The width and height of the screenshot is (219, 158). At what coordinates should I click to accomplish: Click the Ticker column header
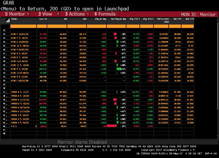(14, 19)
